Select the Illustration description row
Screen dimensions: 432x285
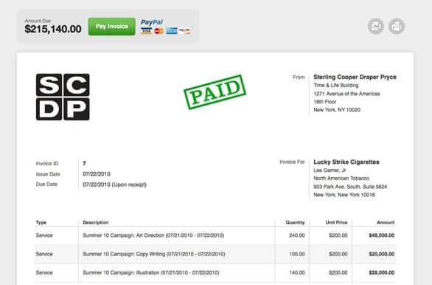click(151, 272)
